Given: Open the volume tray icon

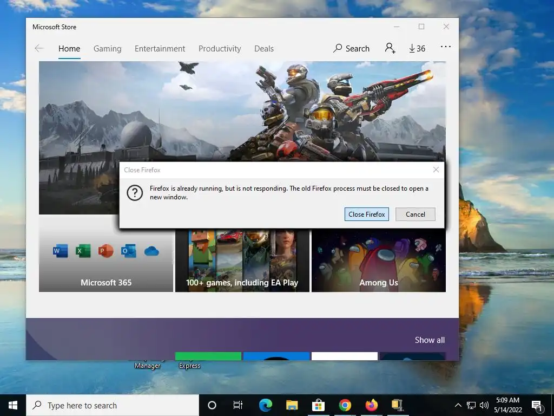Looking at the screenshot, I should coord(484,405).
